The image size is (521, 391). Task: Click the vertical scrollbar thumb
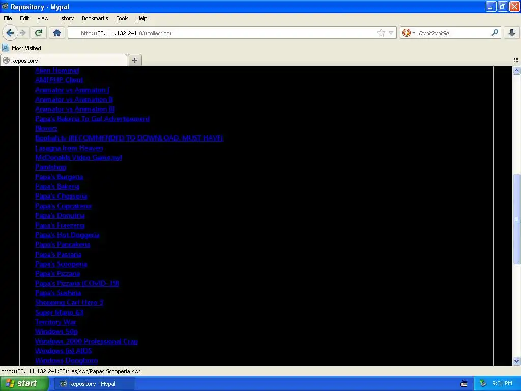[x=516, y=219]
